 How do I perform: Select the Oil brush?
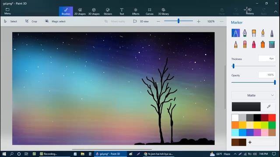(254, 33)
